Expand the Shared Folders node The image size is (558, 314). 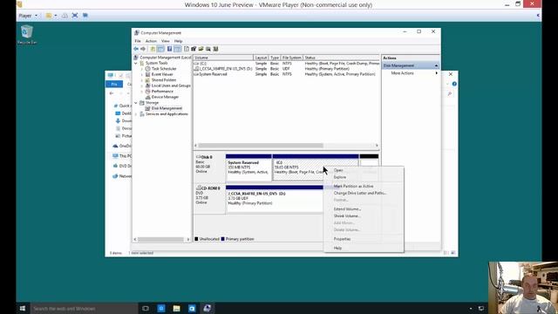(141, 80)
